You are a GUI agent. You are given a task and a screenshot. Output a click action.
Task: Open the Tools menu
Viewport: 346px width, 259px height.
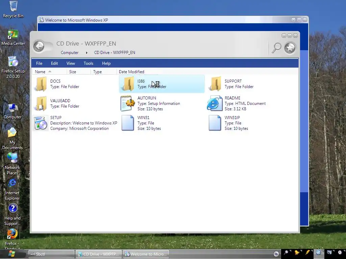coord(89,63)
